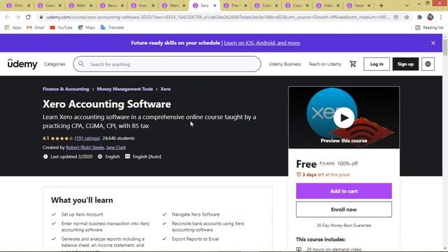Open Udemy Business link
This screenshot has width=448, height=252.
(x=285, y=64)
